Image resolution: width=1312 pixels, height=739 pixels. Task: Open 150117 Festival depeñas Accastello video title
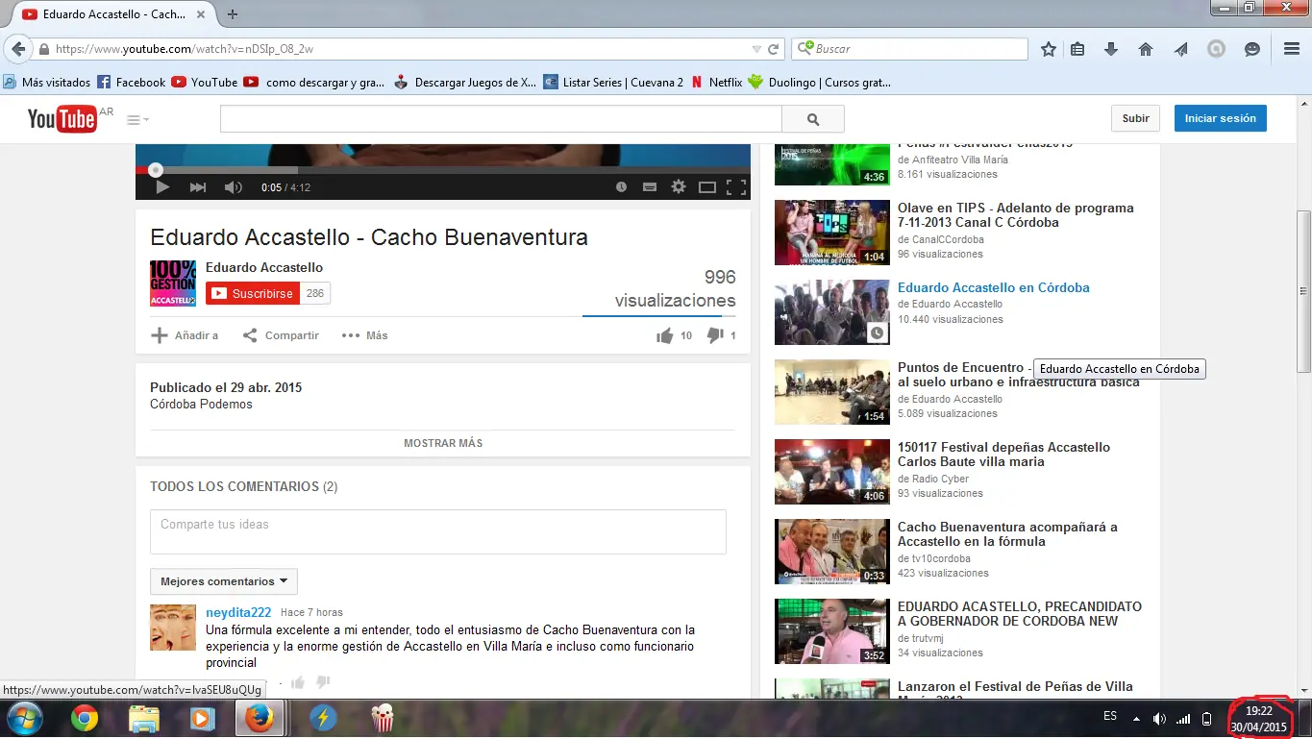click(1003, 455)
